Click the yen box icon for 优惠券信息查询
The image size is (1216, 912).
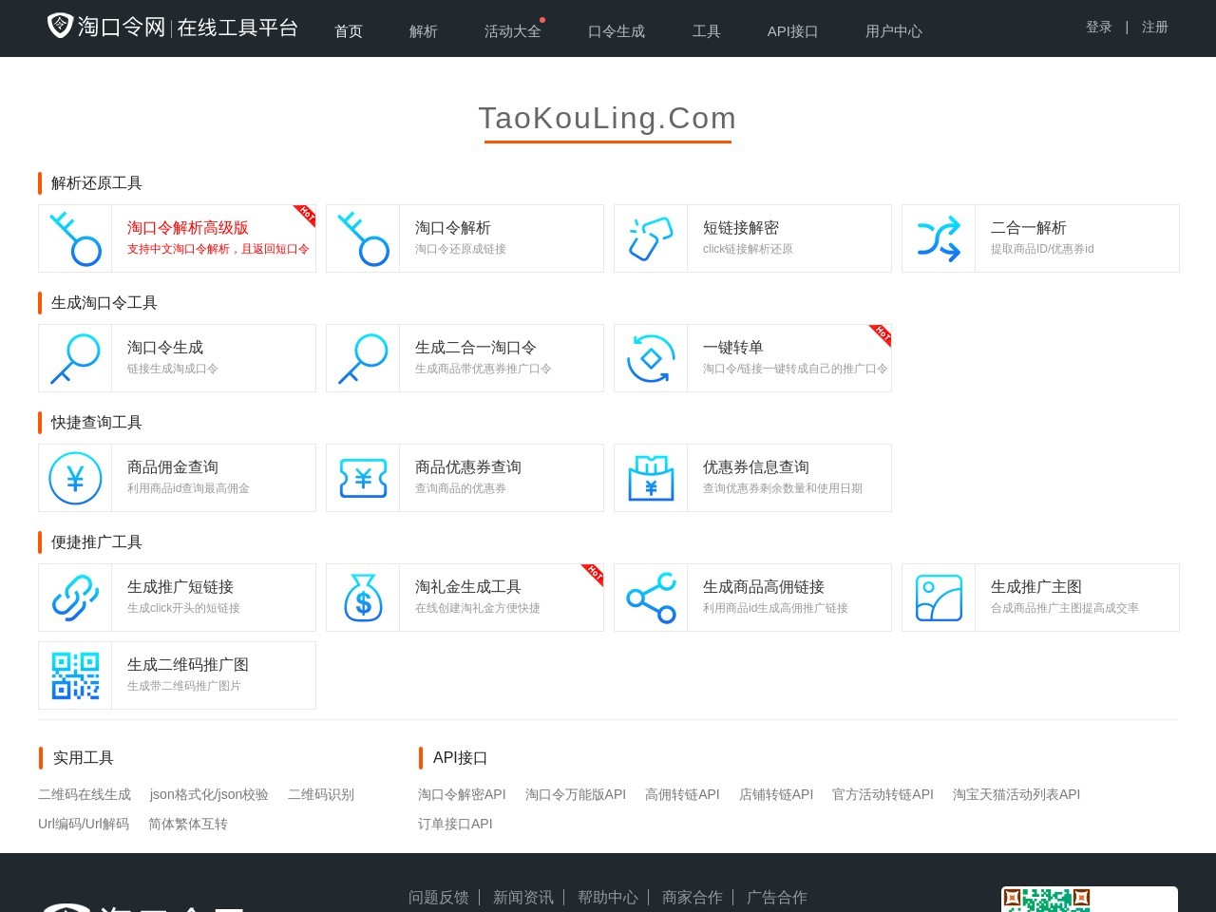[x=651, y=478]
